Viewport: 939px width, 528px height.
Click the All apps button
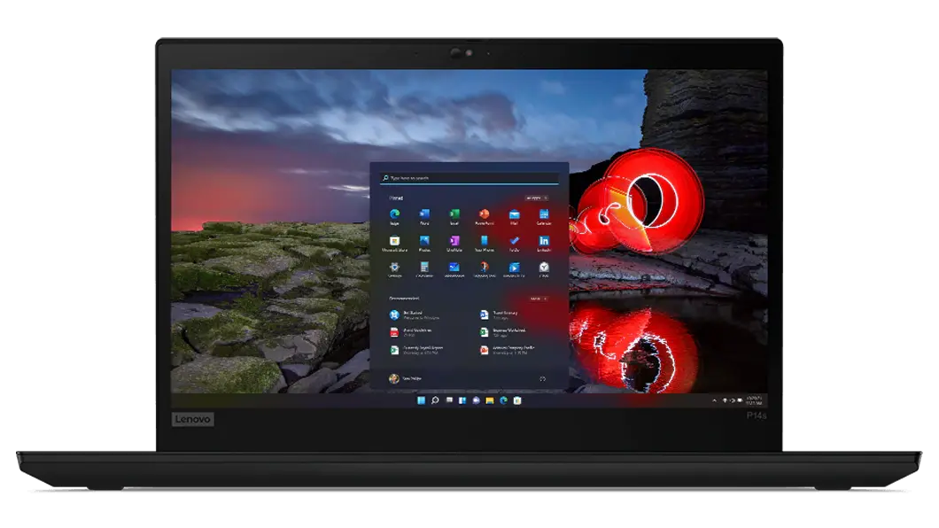coord(536,198)
